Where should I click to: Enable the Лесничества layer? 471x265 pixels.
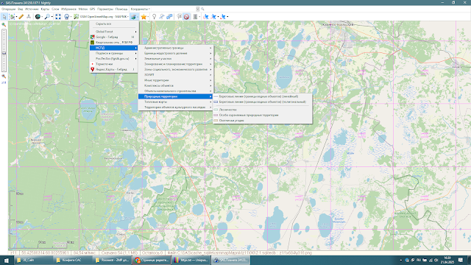pyautogui.click(x=263, y=110)
